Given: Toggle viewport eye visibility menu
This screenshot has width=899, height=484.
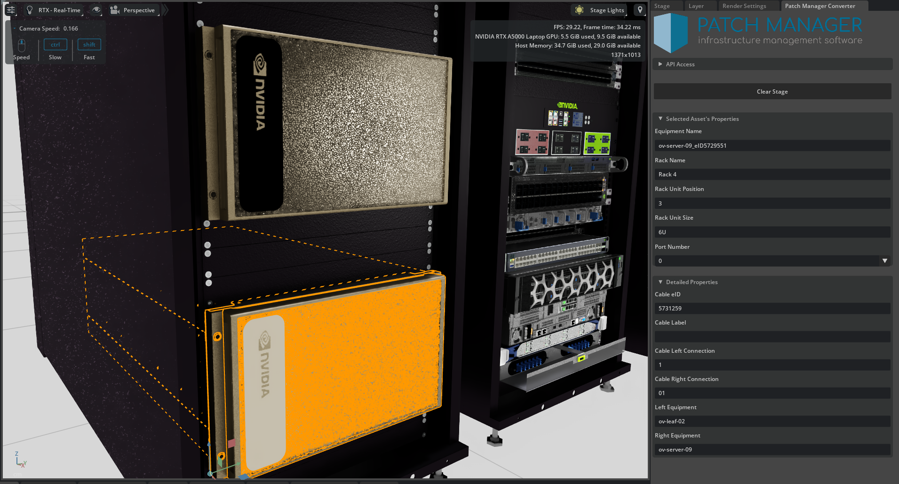Looking at the screenshot, I should (x=96, y=10).
